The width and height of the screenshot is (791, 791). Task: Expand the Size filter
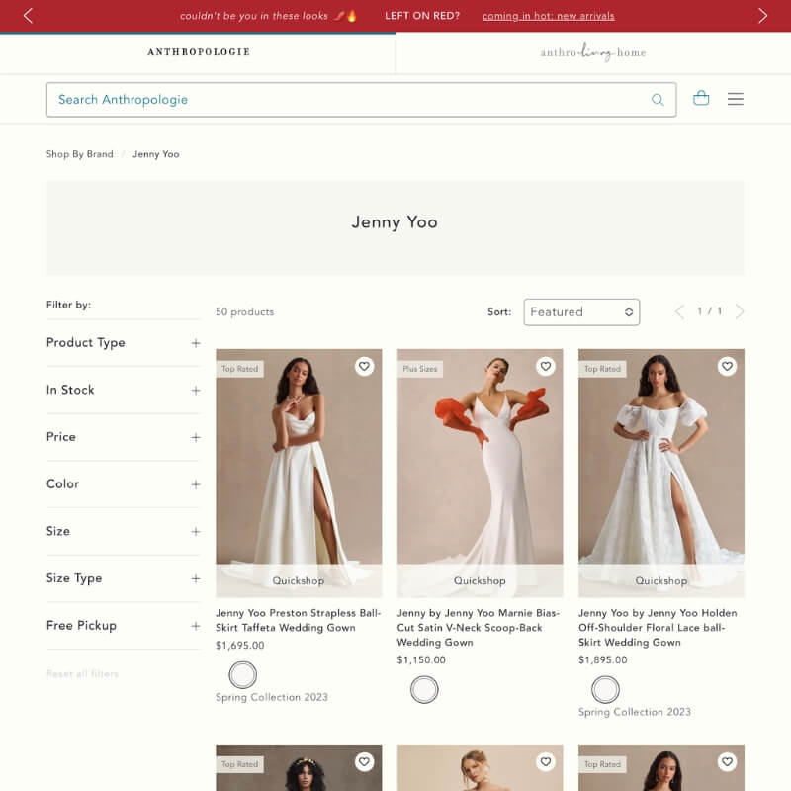point(124,531)
